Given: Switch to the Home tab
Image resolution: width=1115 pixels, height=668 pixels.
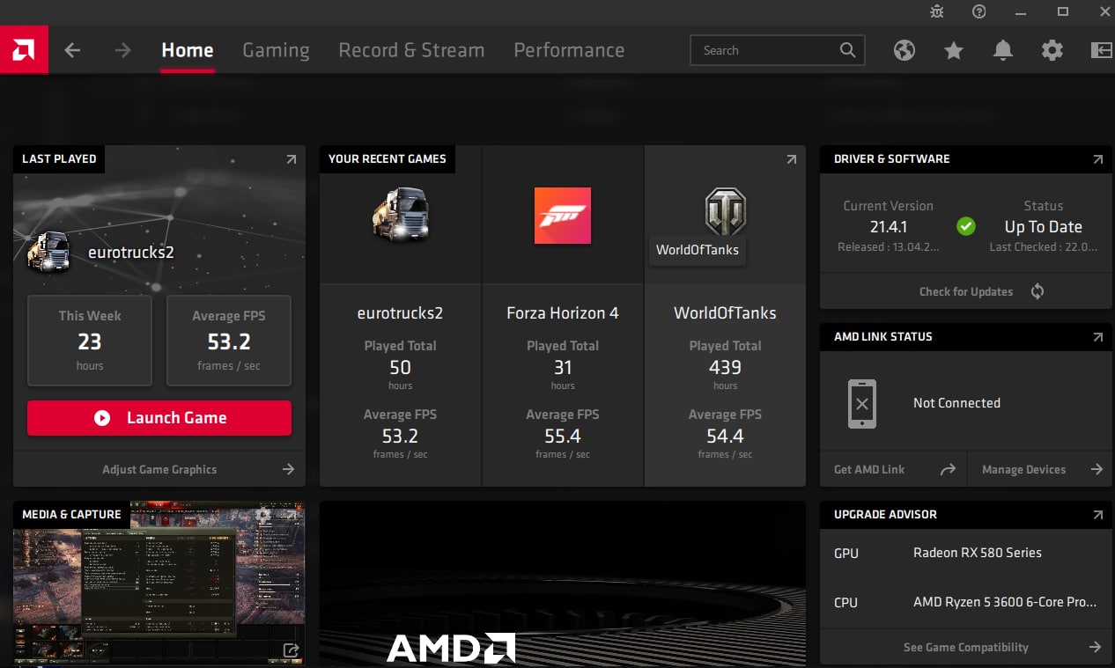Looking at the screenshot, I should click(x=188, y=50).
